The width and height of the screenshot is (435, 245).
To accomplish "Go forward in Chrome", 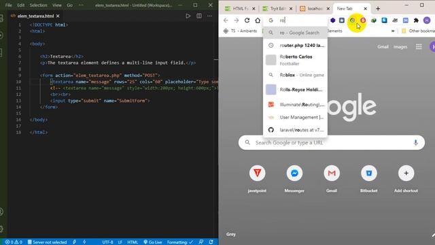I will 237,20.
